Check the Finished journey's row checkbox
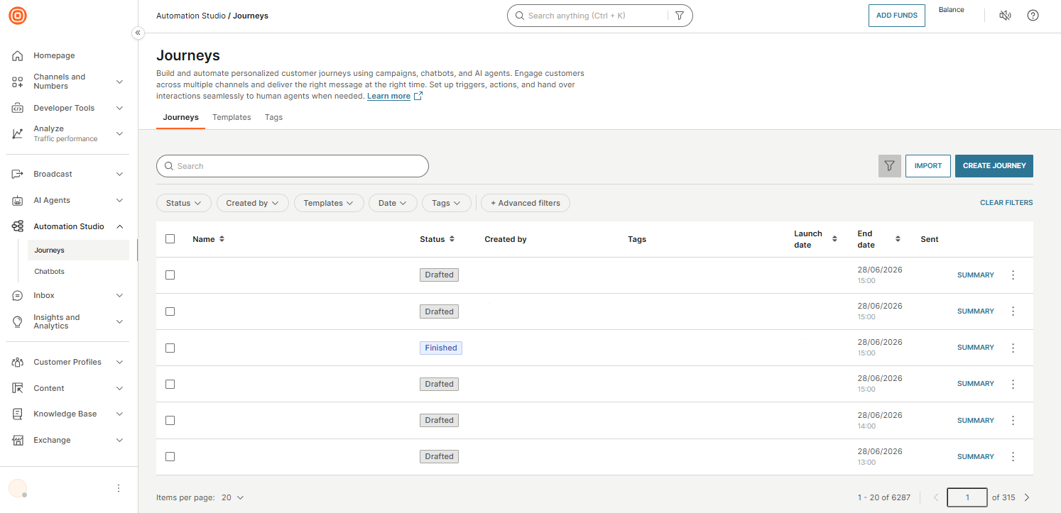 170,348
